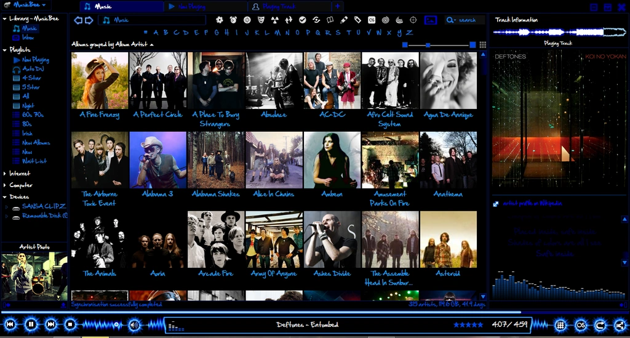Click the radiation symbol toolbar icon
630x338 pixels.
tap(275, 20)
